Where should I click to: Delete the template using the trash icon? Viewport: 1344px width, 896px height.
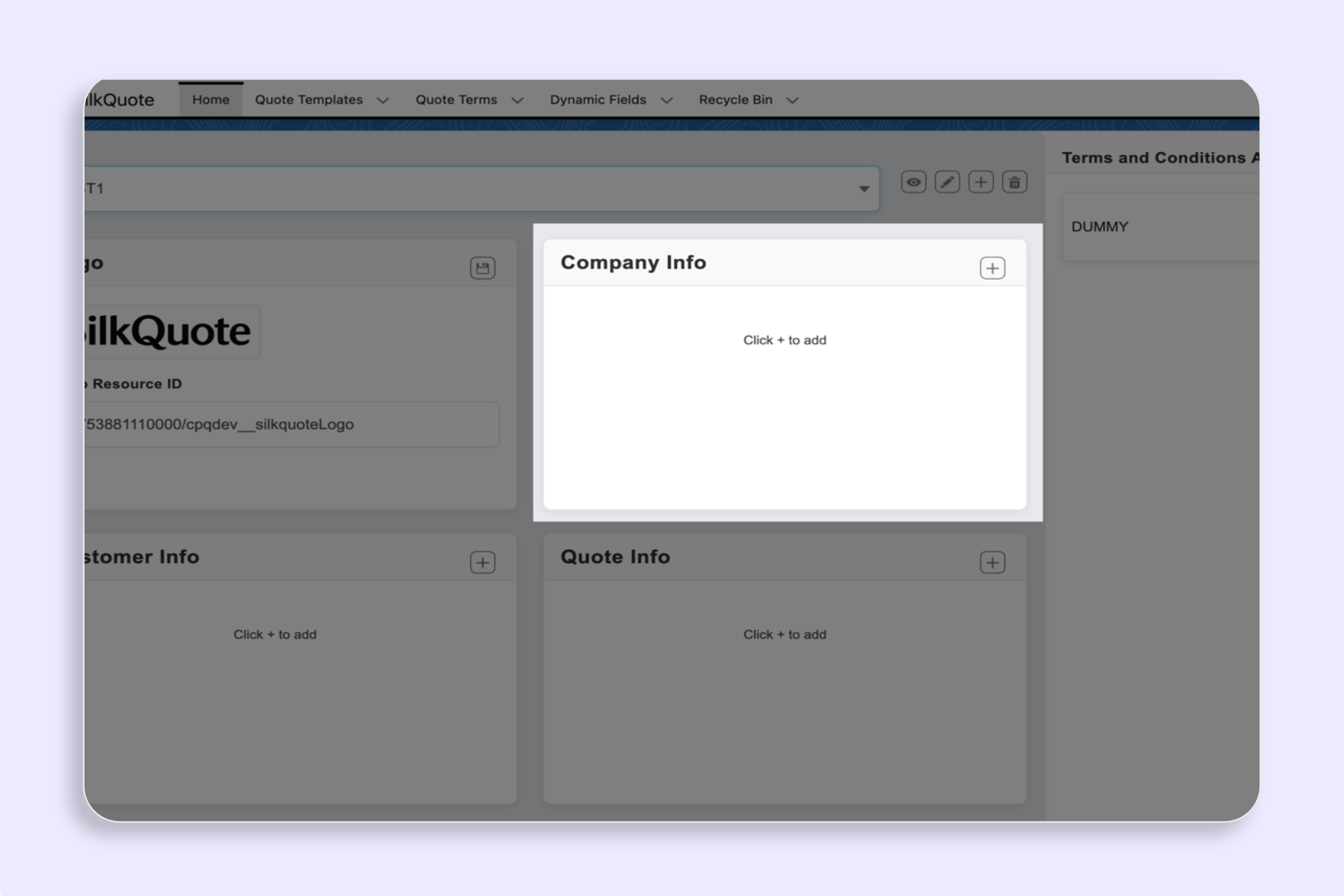click(x=1015, y=181)
